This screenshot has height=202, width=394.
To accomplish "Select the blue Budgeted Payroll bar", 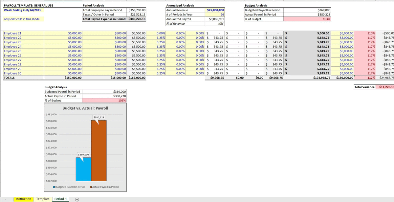I will coord(83,168).
